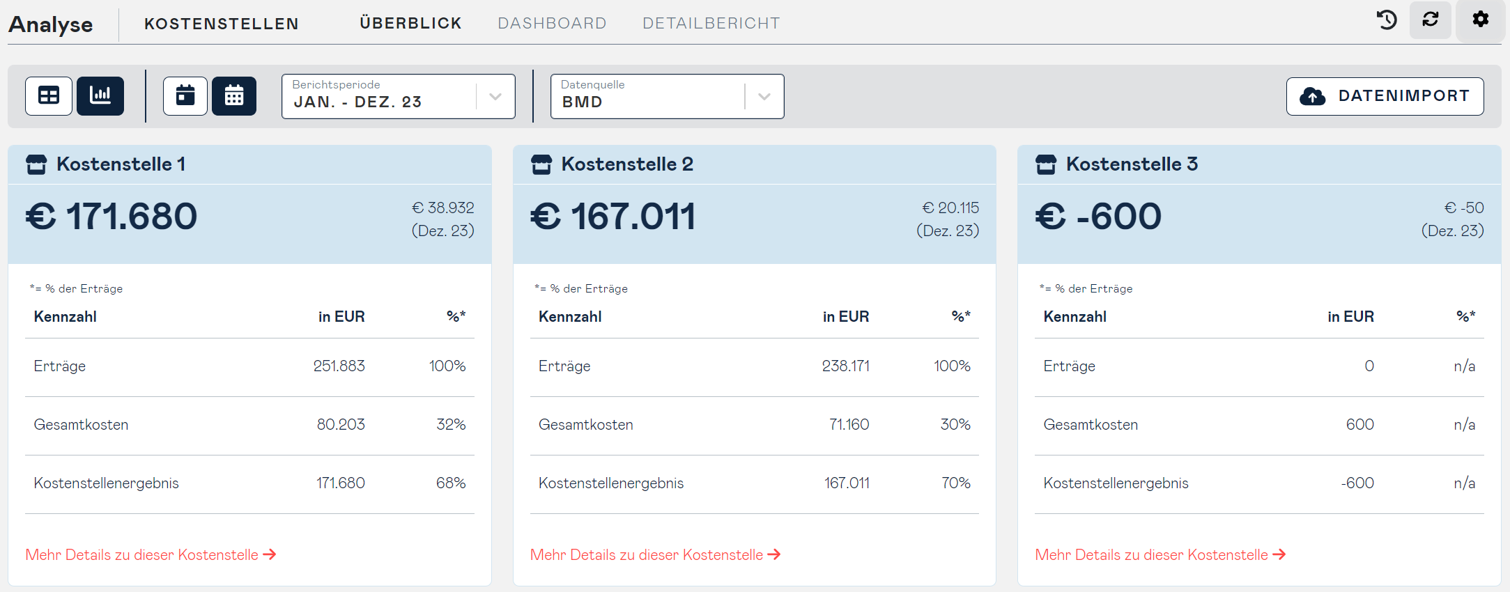Click the € -50 December value
Image resolution: width=1510 pixels, height=592 pixels.
pyautogui.click(x=1464, y=208)
